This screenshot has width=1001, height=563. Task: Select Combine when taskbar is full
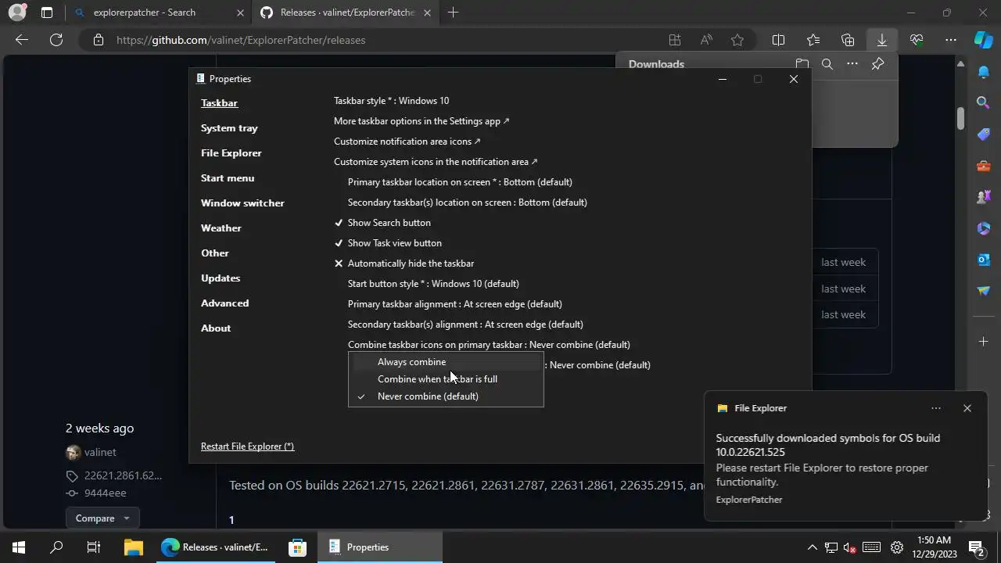(446, 379)
